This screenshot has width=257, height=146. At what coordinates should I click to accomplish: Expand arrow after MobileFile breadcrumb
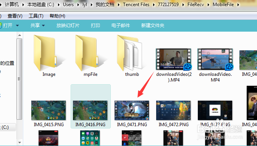point(238,5)
